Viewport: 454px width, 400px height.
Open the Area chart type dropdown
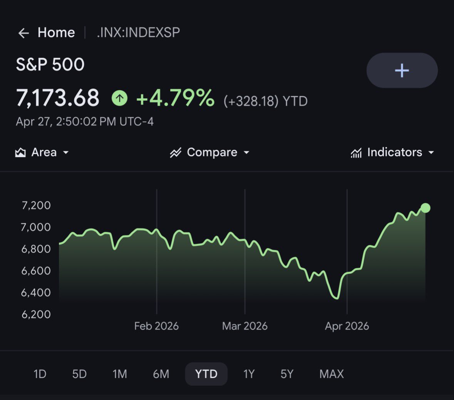42,152
